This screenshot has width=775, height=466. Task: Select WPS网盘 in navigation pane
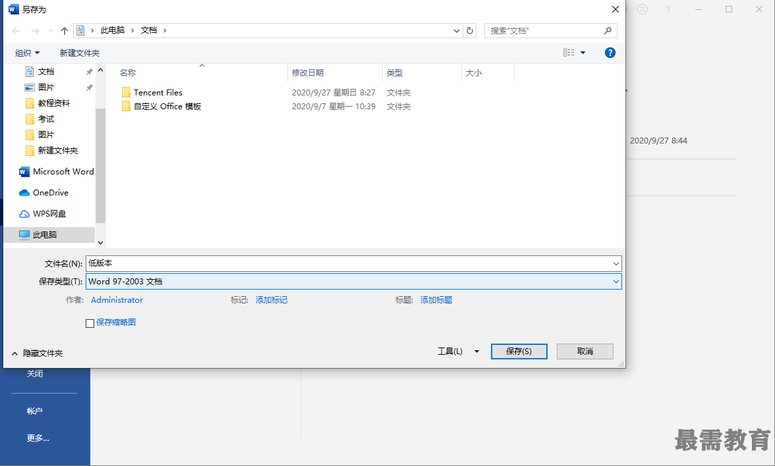pyautogui.click(x=42, y=214)
